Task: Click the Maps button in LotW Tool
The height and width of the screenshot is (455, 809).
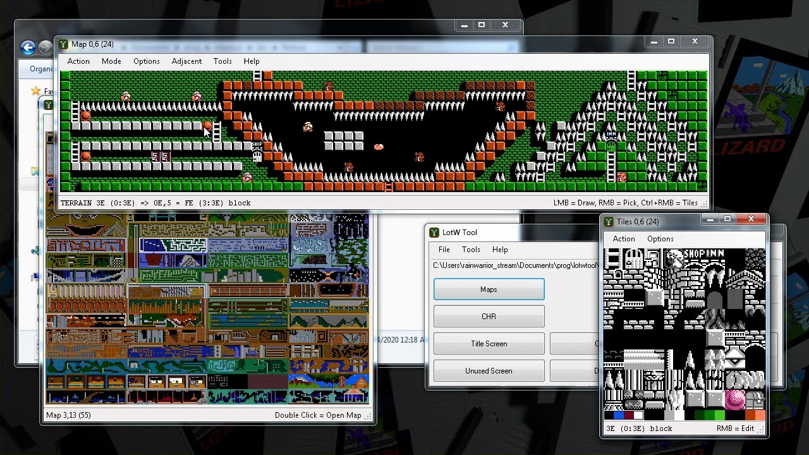Action: pyautogui.click(x=489, y=289)
